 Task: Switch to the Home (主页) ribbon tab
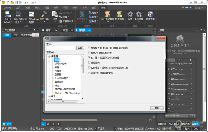(x=18, y=8)
